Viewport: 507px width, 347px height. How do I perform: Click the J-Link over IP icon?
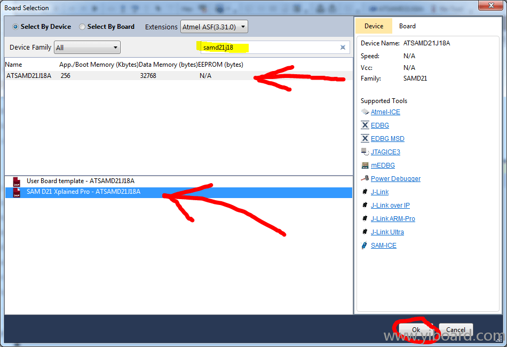365,205
